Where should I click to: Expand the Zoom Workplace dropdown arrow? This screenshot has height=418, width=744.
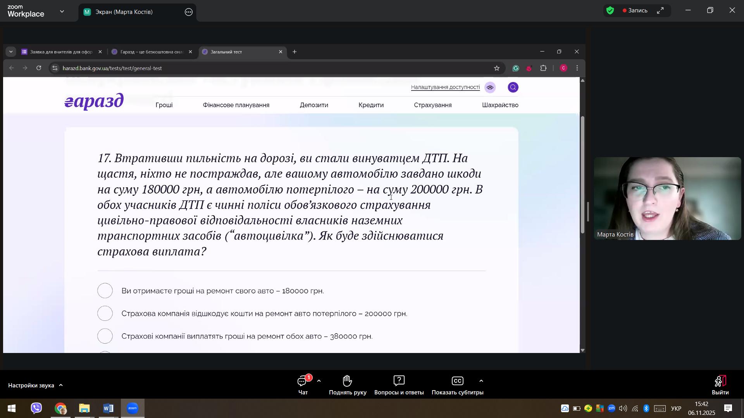coord(62,11)
